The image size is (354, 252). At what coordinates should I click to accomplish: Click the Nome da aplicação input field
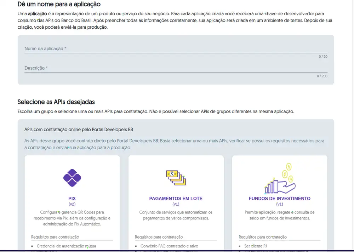coord(176,48)
